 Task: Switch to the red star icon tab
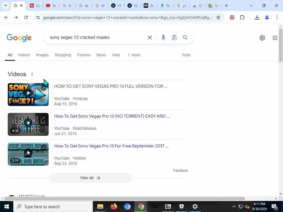pyautogui.click(x=35, y=6)
